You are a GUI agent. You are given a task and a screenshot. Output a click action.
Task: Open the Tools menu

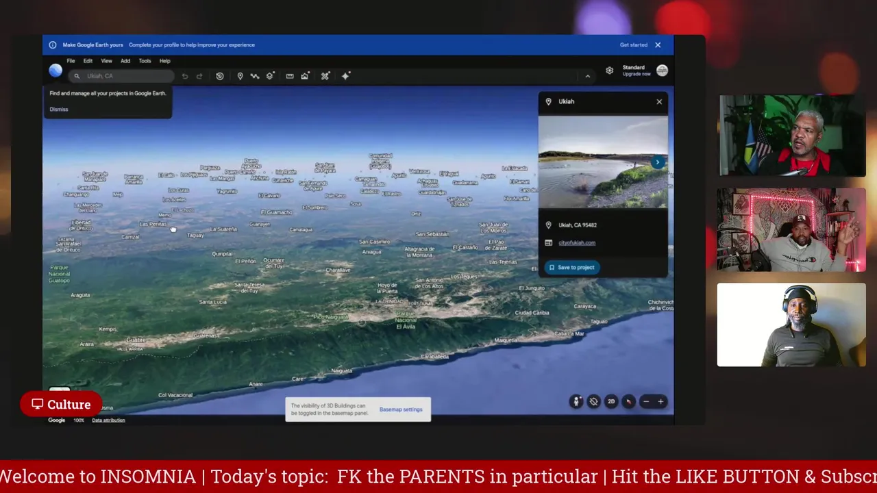pyautogui.click(x=145, y=61)
